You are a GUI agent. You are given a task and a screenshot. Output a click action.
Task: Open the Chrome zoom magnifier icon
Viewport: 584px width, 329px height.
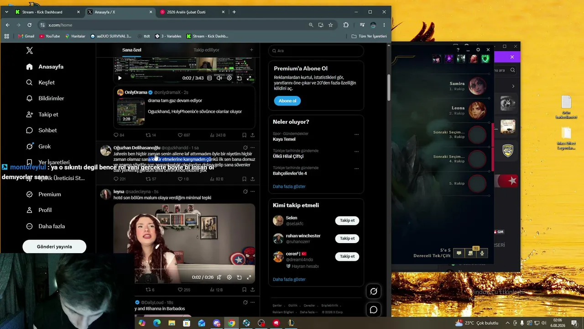point(311,25)
